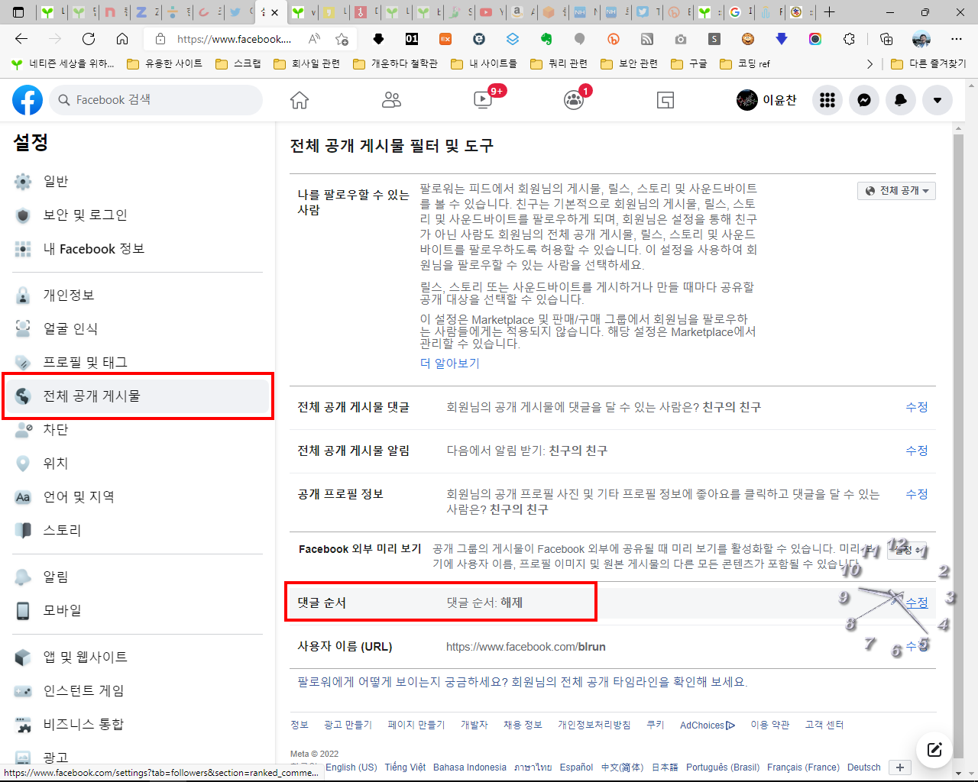
Task: Open 앱 및 웹사이트 settings
Action: click(138, 657)
